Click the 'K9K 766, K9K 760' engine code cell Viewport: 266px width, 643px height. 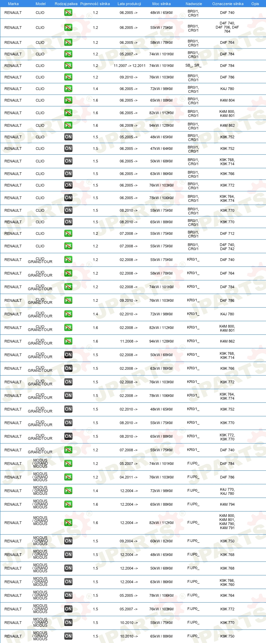pyautogui.click(x=227, y=583)
